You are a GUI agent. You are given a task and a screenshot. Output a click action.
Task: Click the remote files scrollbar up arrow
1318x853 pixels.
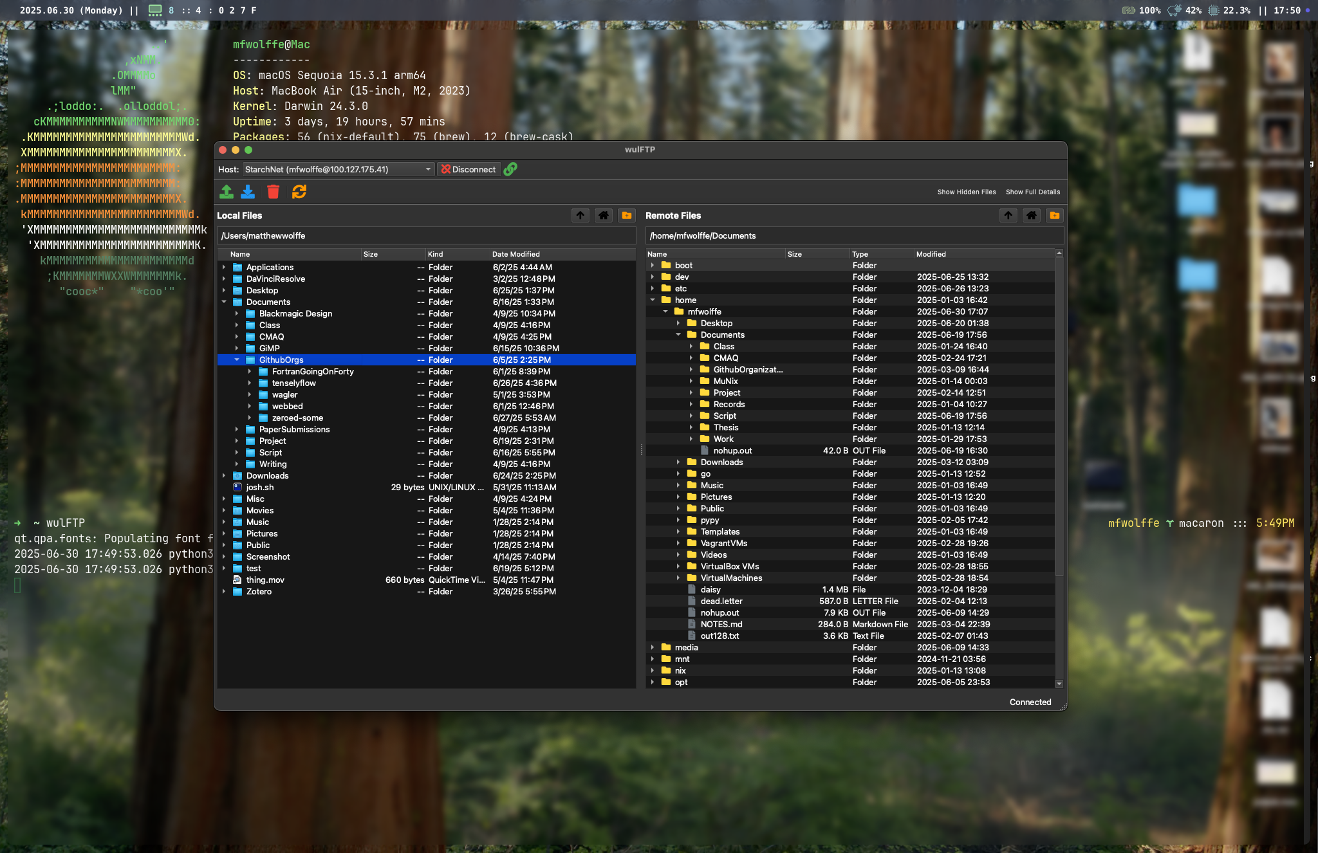coord(1059,253)
